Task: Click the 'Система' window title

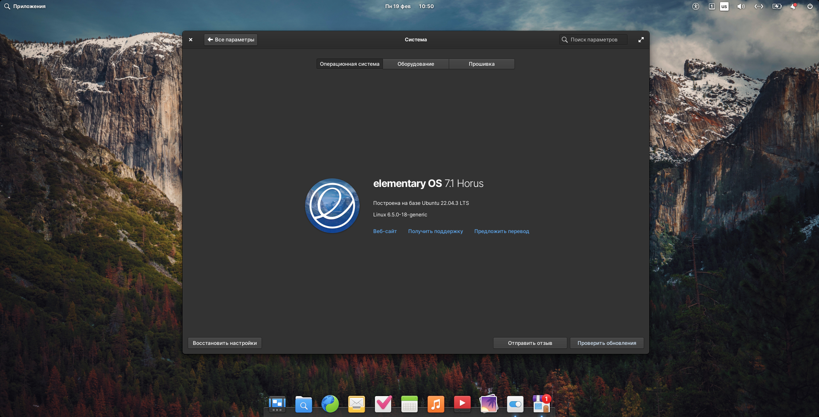Action: (x=416, y=40)
